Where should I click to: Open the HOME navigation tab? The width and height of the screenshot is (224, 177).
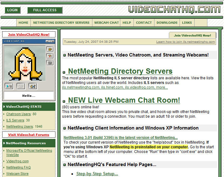[x=23, y=23]
